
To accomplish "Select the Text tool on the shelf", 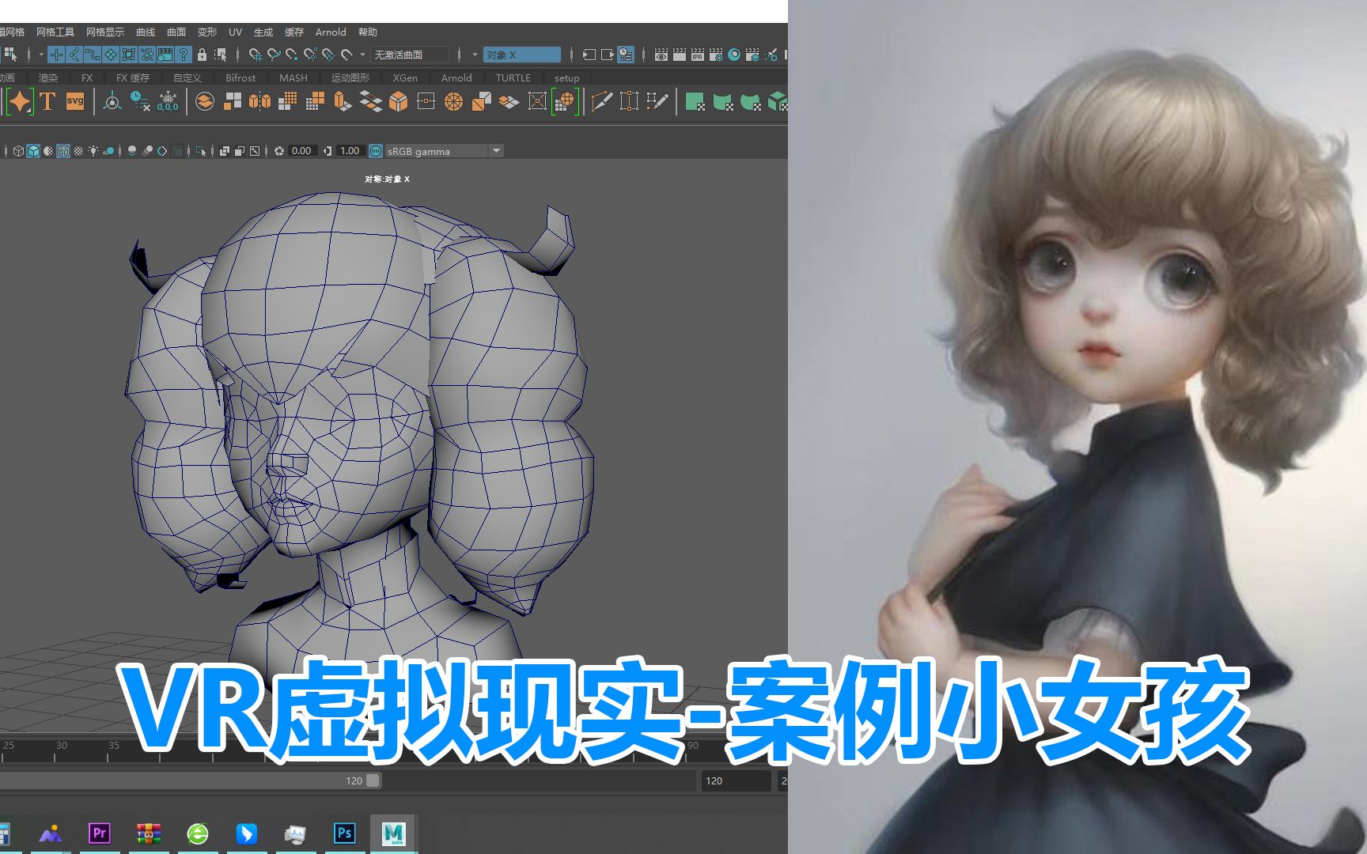I will [47, 101].
